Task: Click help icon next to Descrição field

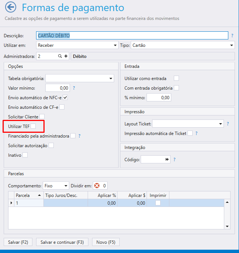Action: pos(232,36)
